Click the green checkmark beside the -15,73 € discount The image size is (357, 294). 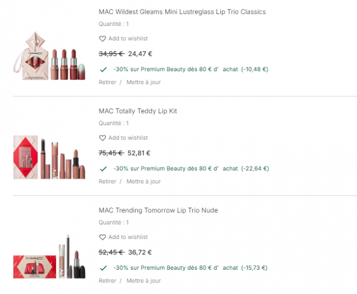103,268
